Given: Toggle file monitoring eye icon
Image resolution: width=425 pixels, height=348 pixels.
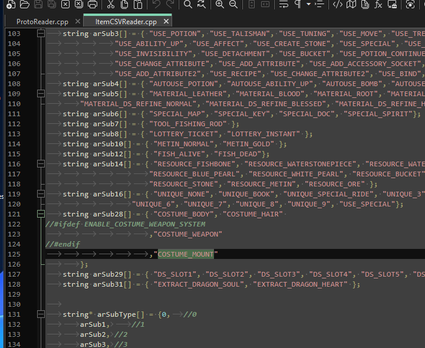Looking at the screenshot, I should pyautogui.click(x=410, y=4).
